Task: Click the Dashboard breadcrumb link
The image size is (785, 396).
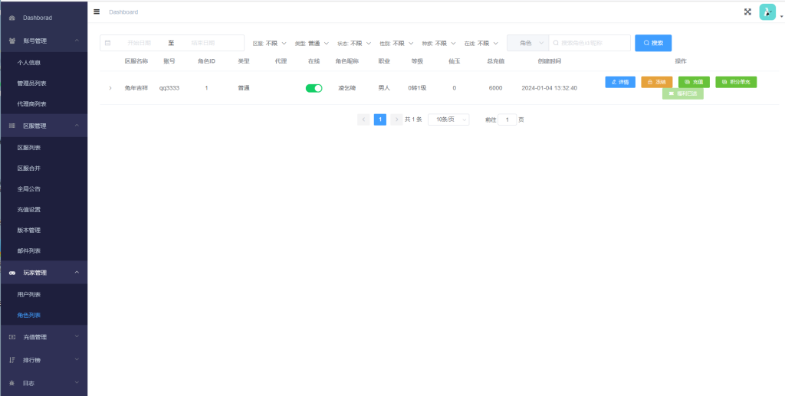Action: pyautogui.click(x=123, y=12)
